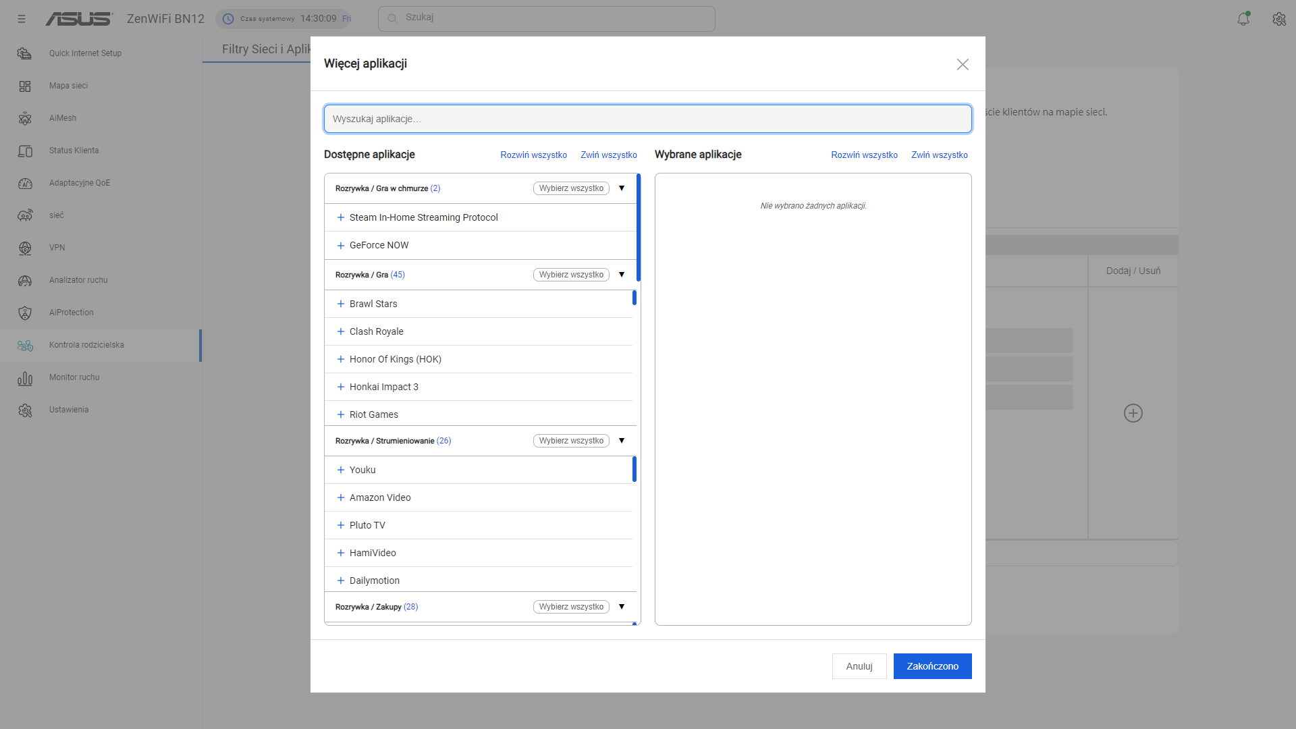Click plus icon next to Honkai Impact 3

341,387
